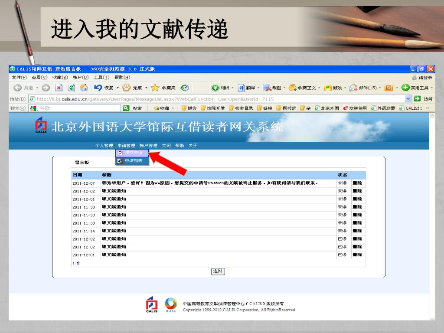Click the browser Back arrow icon
The image size is (444, 333).
click(x=17, y=88)
